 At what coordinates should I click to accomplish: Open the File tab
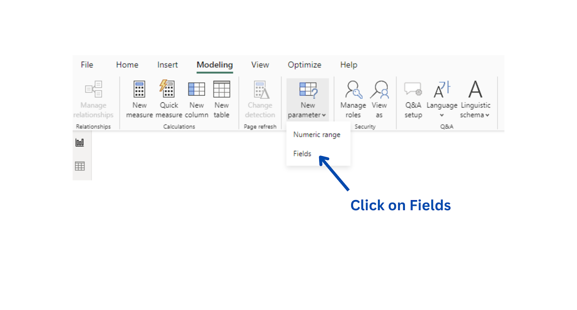click(87, 65)
